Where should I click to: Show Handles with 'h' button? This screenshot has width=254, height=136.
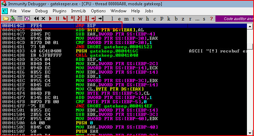148,19
